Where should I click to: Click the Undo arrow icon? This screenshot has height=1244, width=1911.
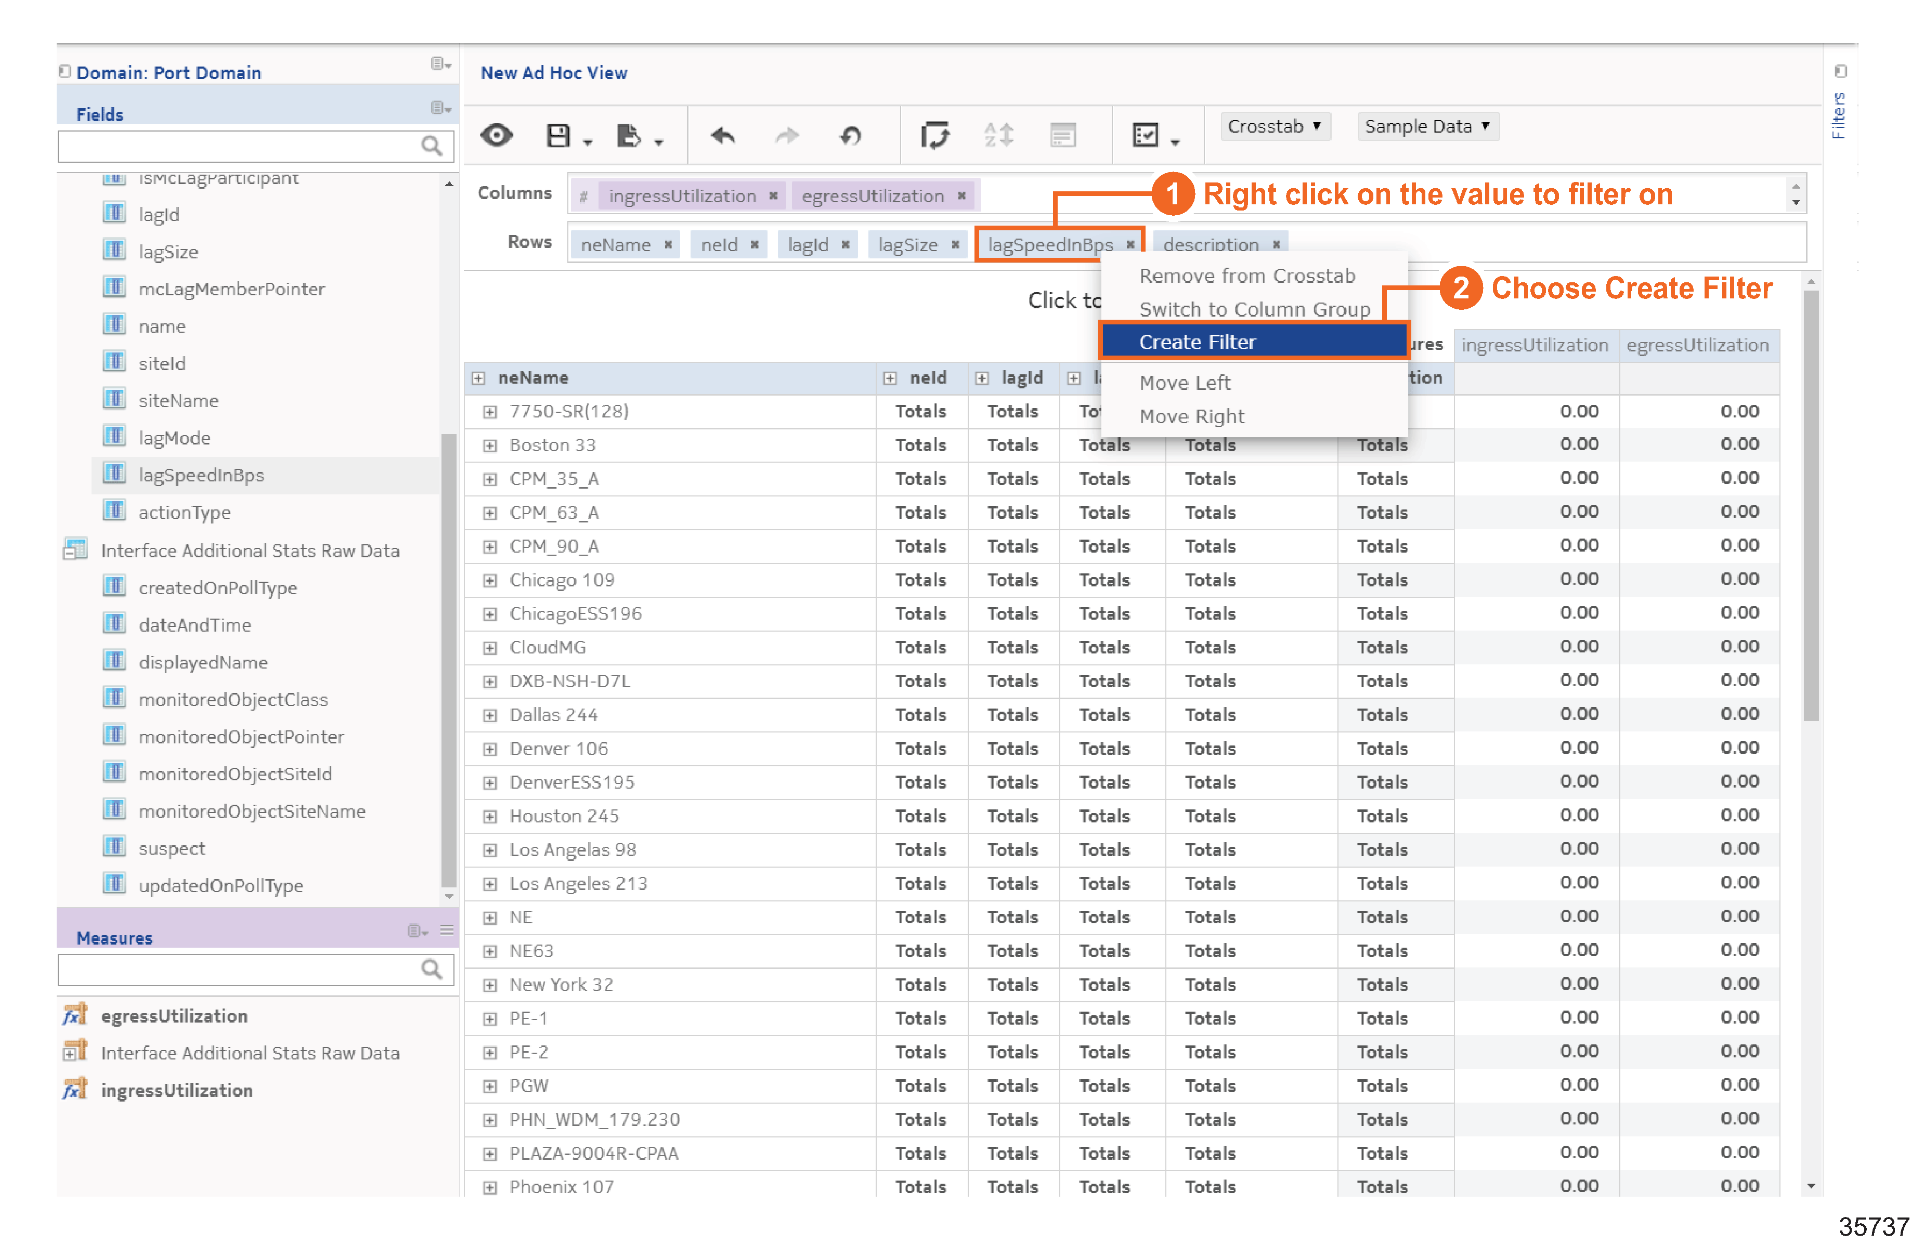723,136
